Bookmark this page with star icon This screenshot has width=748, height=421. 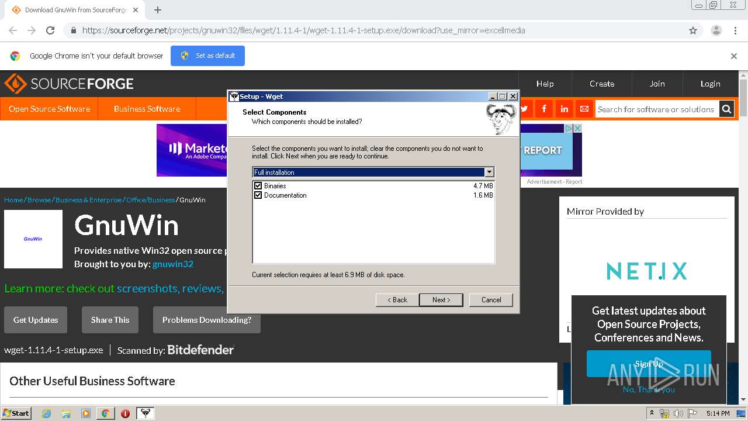(693, 30)
